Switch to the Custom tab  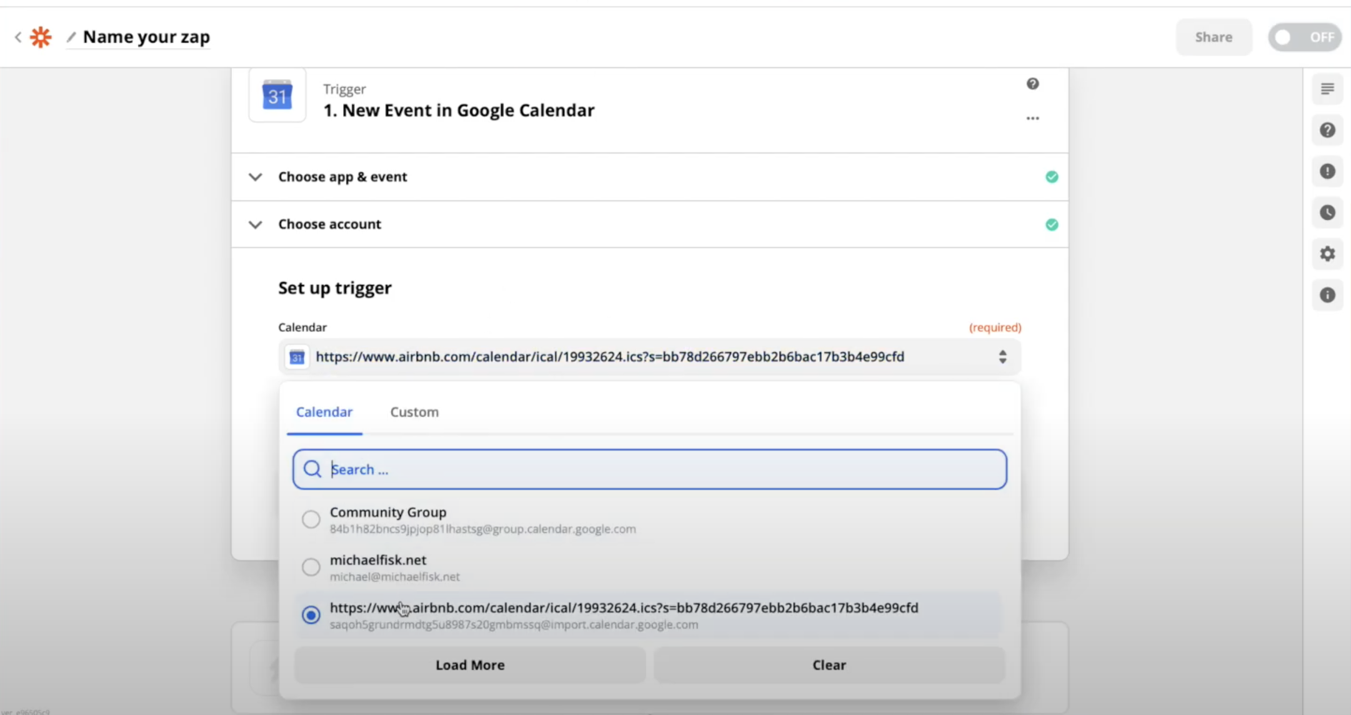point(414,412)
